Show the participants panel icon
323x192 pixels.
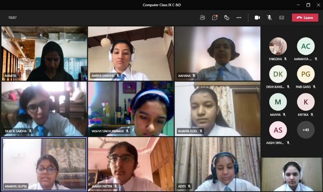point(202,17)
